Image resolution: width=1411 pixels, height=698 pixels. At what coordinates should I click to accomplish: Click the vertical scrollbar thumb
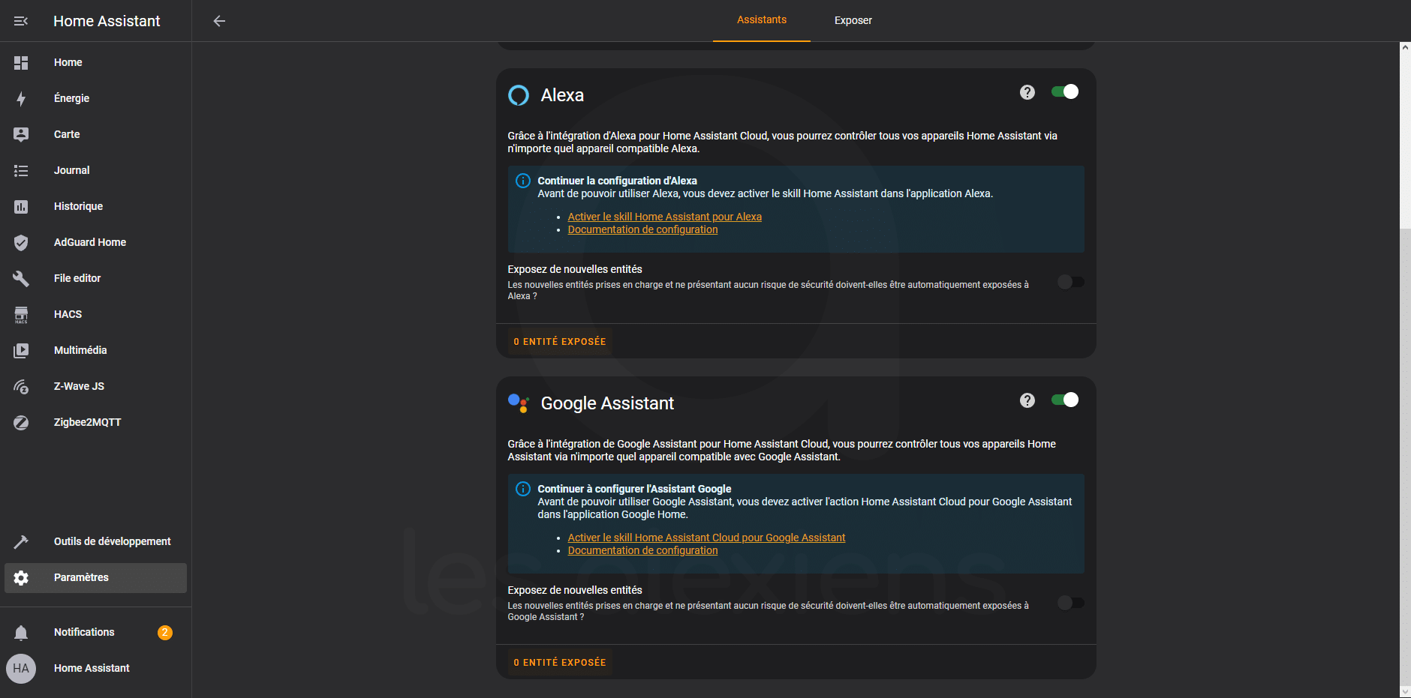(x=1405, y=456)
